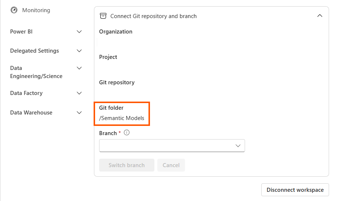Open the Branch dropdown arrow
Image resolution: width=339 pixels, height=201 pixels.
pos(238,146)
